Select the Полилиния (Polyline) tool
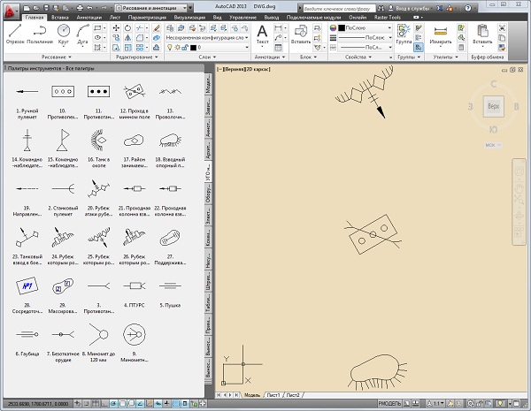Screen dimensions: 531x411 [x=39, y=34]
